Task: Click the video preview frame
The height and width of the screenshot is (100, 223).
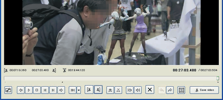Action: click(x=111, y=32)
